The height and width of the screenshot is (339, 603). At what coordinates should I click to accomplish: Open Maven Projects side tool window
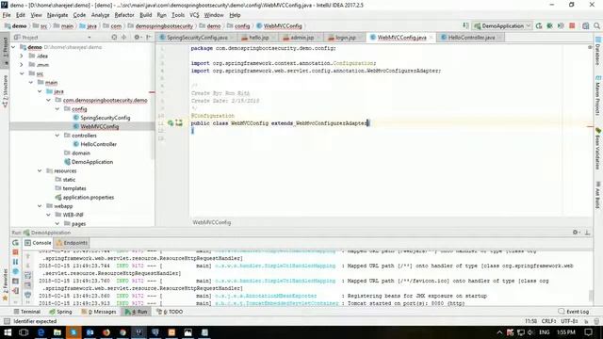click(598, 95)
